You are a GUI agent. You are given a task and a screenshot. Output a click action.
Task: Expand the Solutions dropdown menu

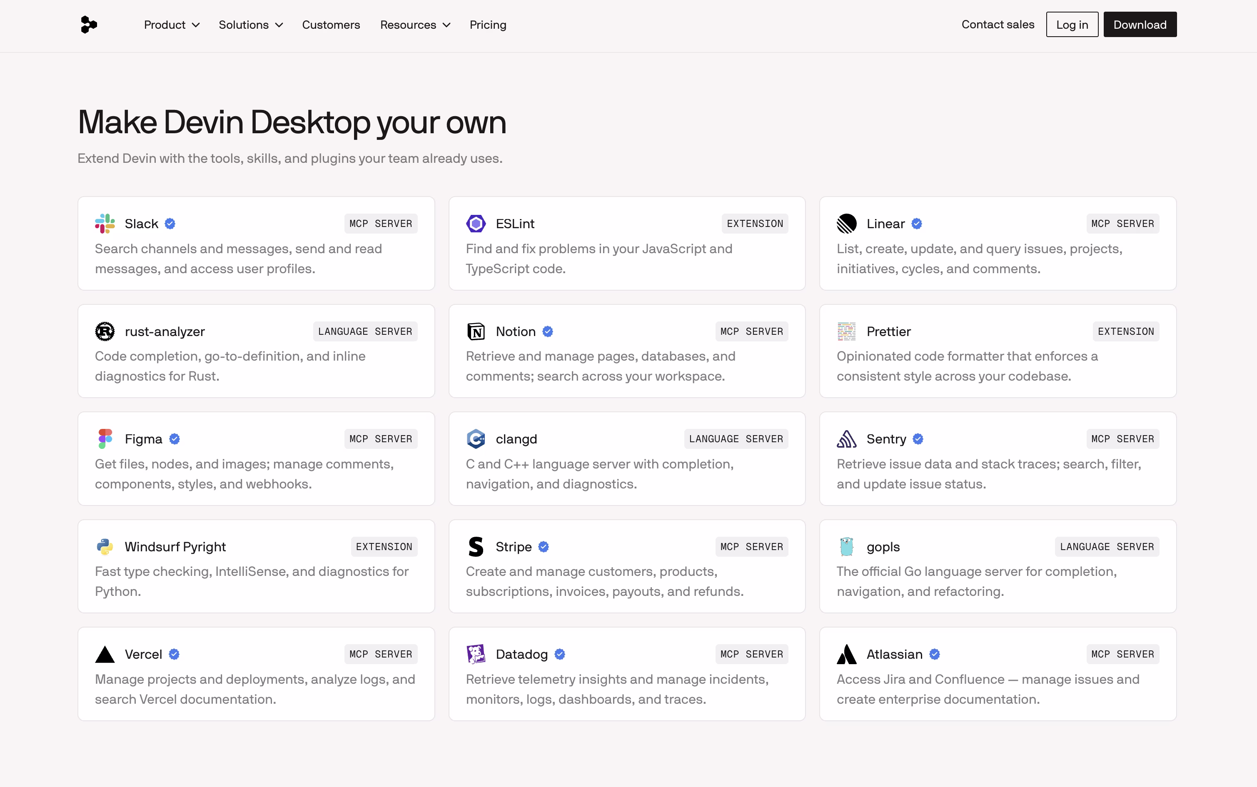tap(251, 25)
